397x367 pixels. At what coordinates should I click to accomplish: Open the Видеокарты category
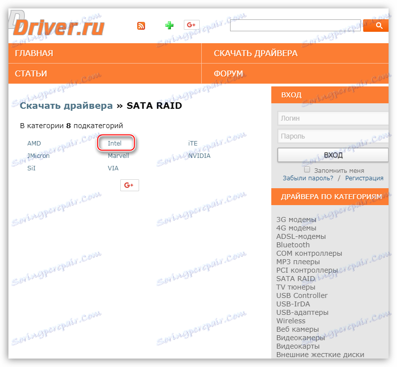pyautogui.click(x=298, y=346)
